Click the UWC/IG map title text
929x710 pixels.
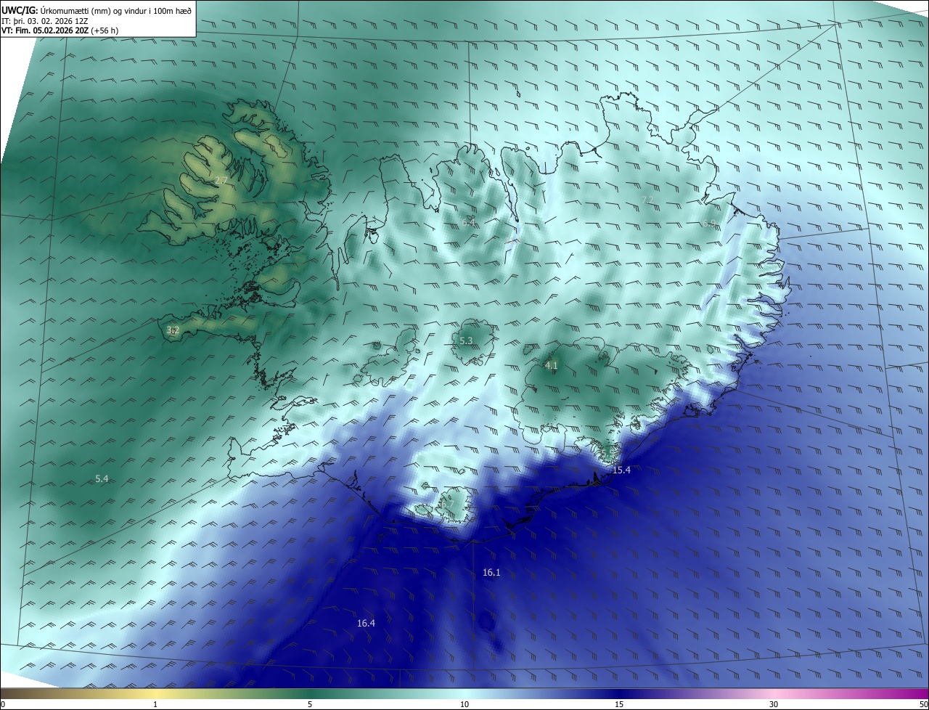coord(97,10)
